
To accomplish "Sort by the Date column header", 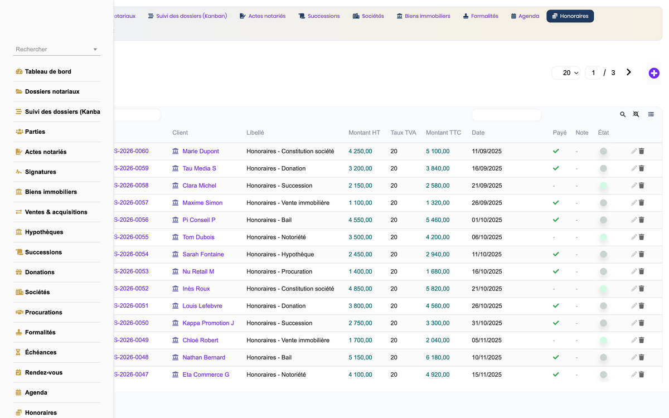I will click(478, 133).
